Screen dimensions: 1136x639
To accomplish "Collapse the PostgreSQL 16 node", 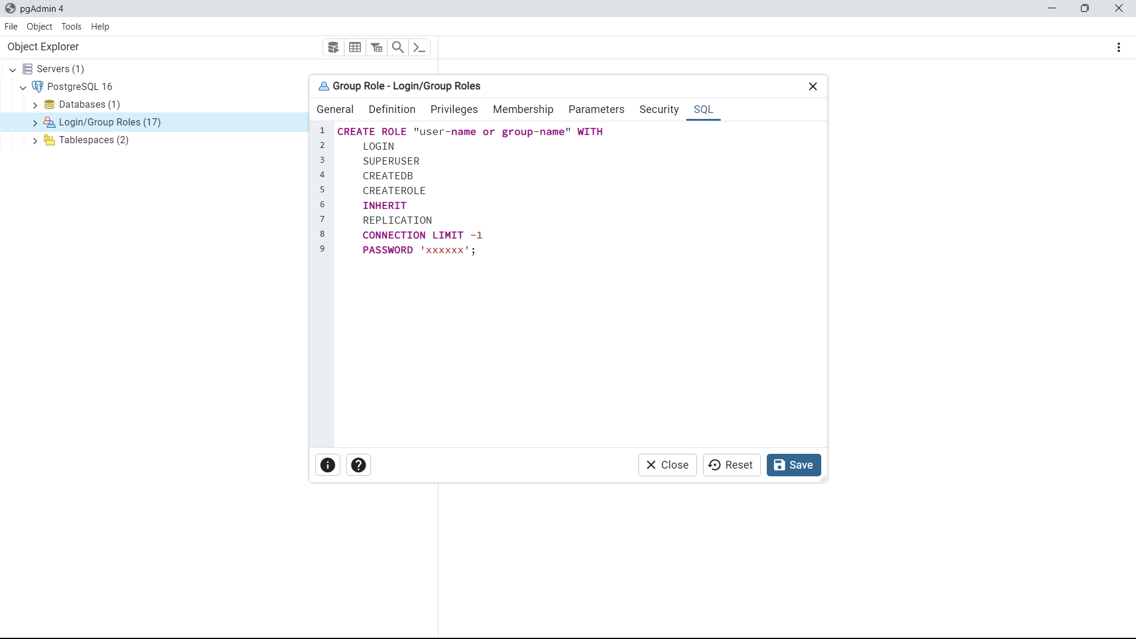I will (x=23, y=87).
